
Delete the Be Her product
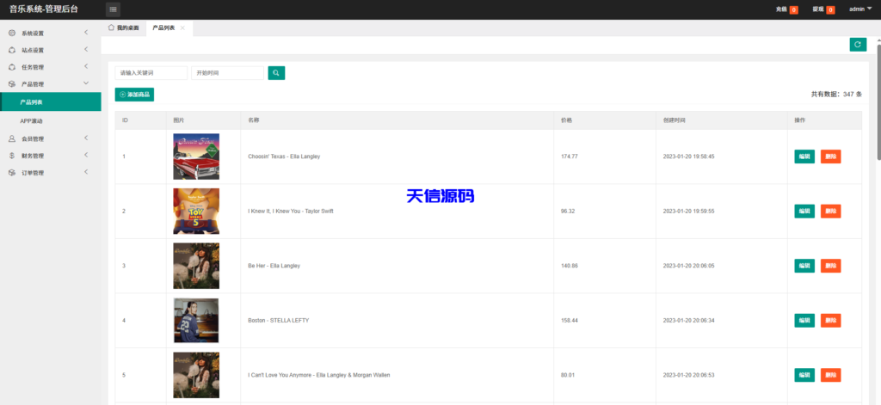[x=830, y=266]
